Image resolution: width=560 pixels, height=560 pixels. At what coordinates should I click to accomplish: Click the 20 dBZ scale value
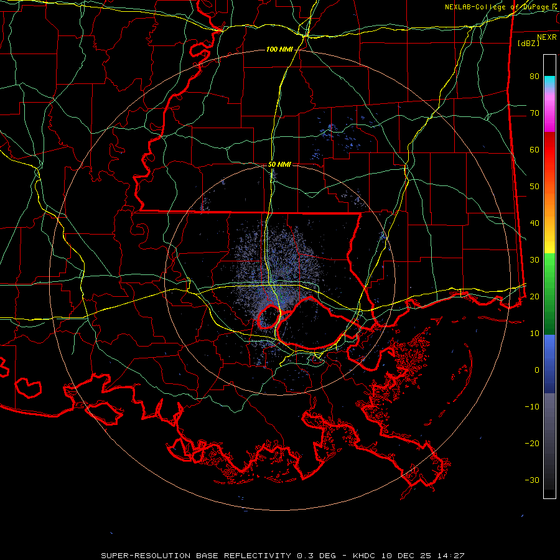pos(534,296)
